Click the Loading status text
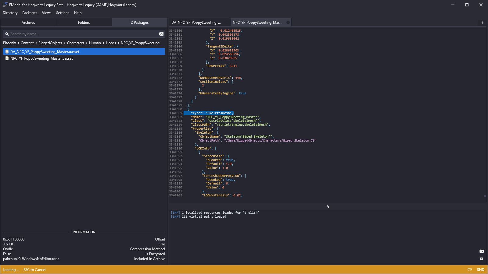 click(11, 270)
